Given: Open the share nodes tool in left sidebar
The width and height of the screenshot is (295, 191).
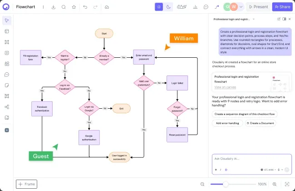Looking at the screenshot, I should click(x=7, y=107).
